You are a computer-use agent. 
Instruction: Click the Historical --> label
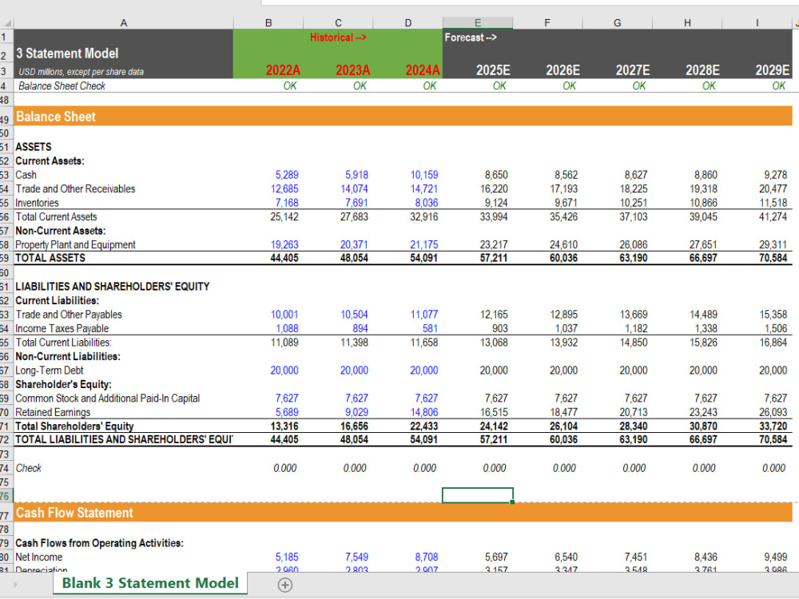click(338, 38)
